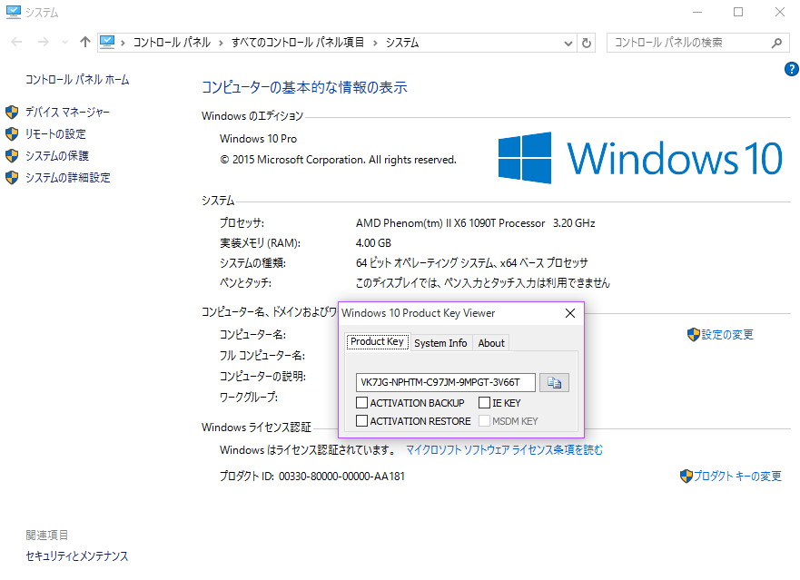The image size is (800, 580).
Task: Expand the chevron after コントロール パネル breadcrumb
Action: (x=221, y=43)
